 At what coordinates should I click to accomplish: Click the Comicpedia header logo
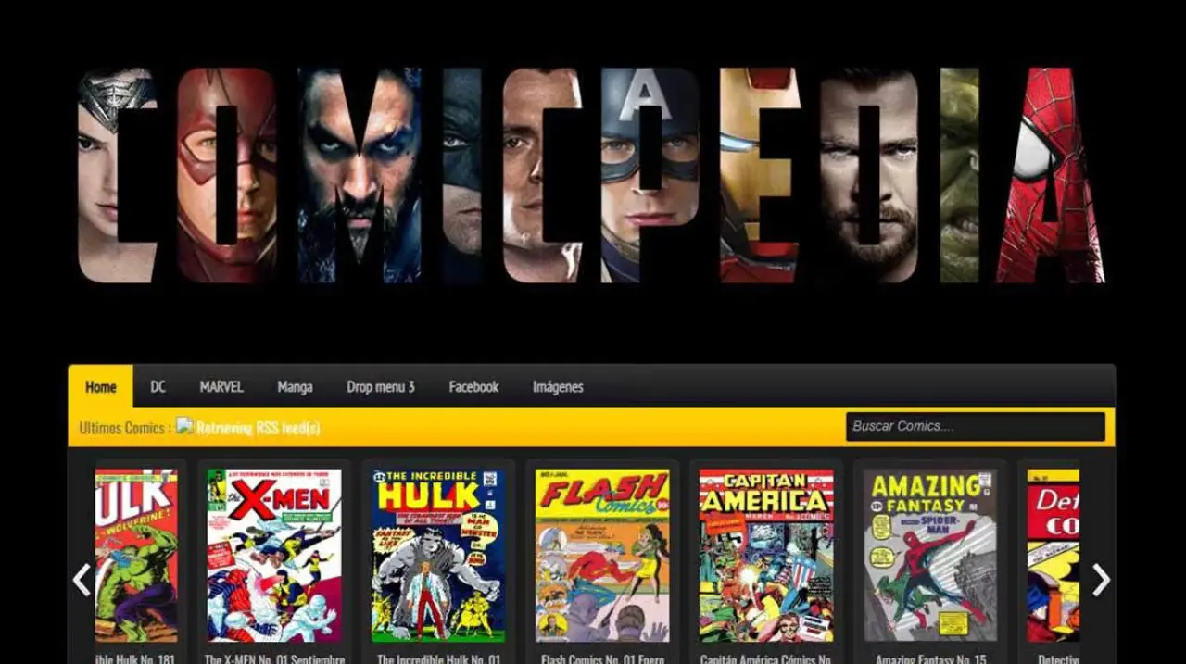pos(591,176)
